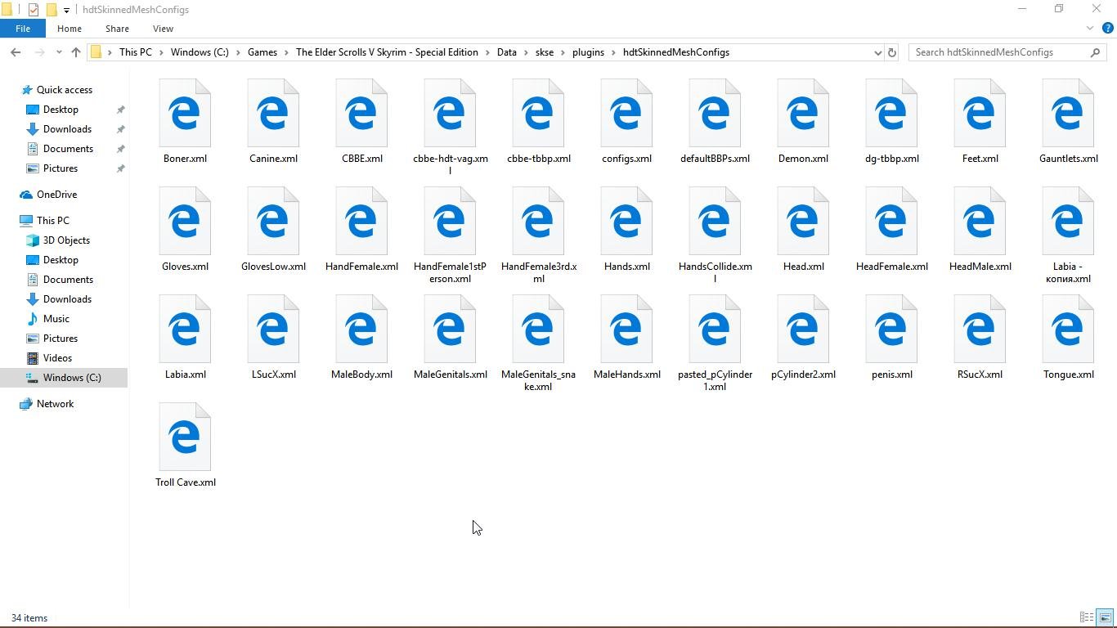Open pinned Pictures under Quick access
This screenshot has width=1117, height=628.
coord(61,168)
